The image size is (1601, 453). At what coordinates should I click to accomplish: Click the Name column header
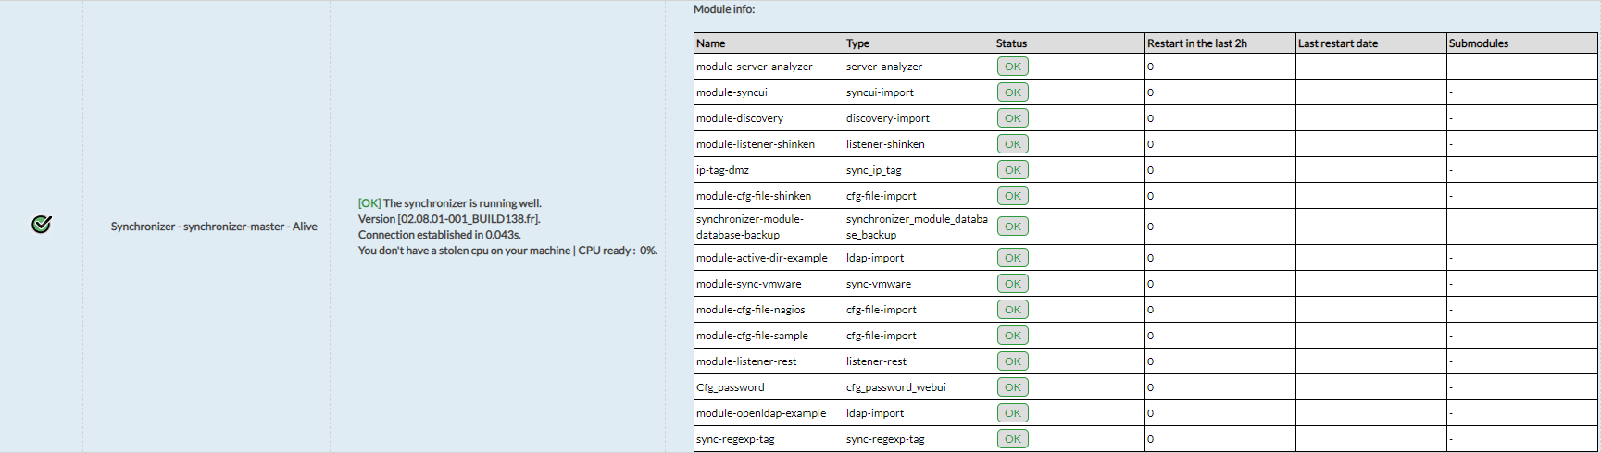(711, 43)
